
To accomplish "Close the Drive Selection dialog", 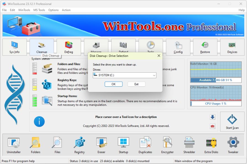I will pos(159,56).
